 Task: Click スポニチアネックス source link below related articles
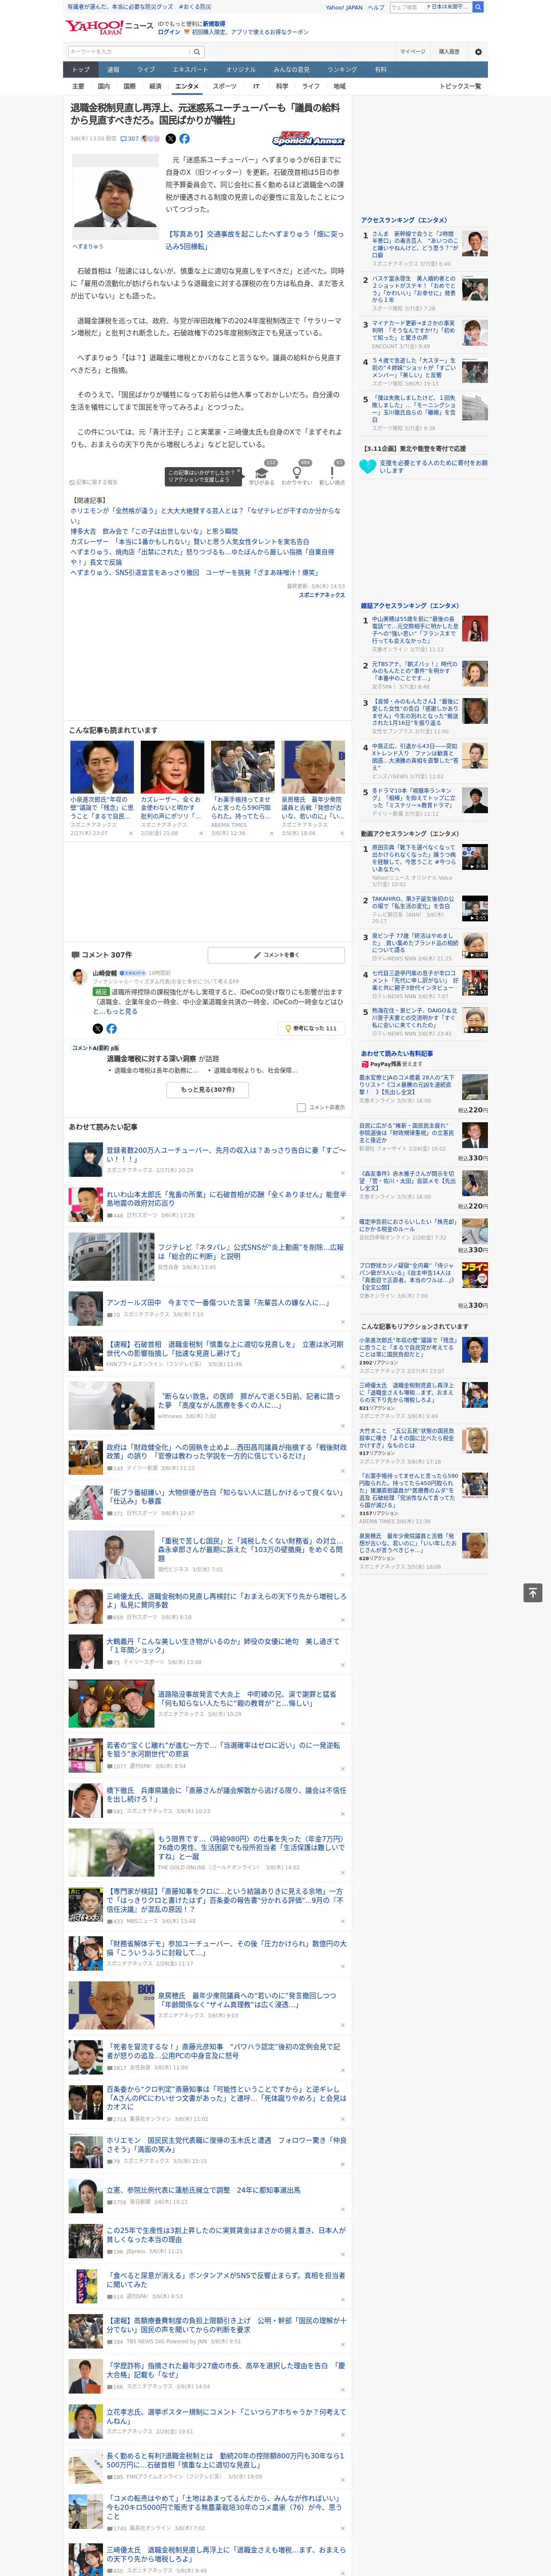point(322,595)
